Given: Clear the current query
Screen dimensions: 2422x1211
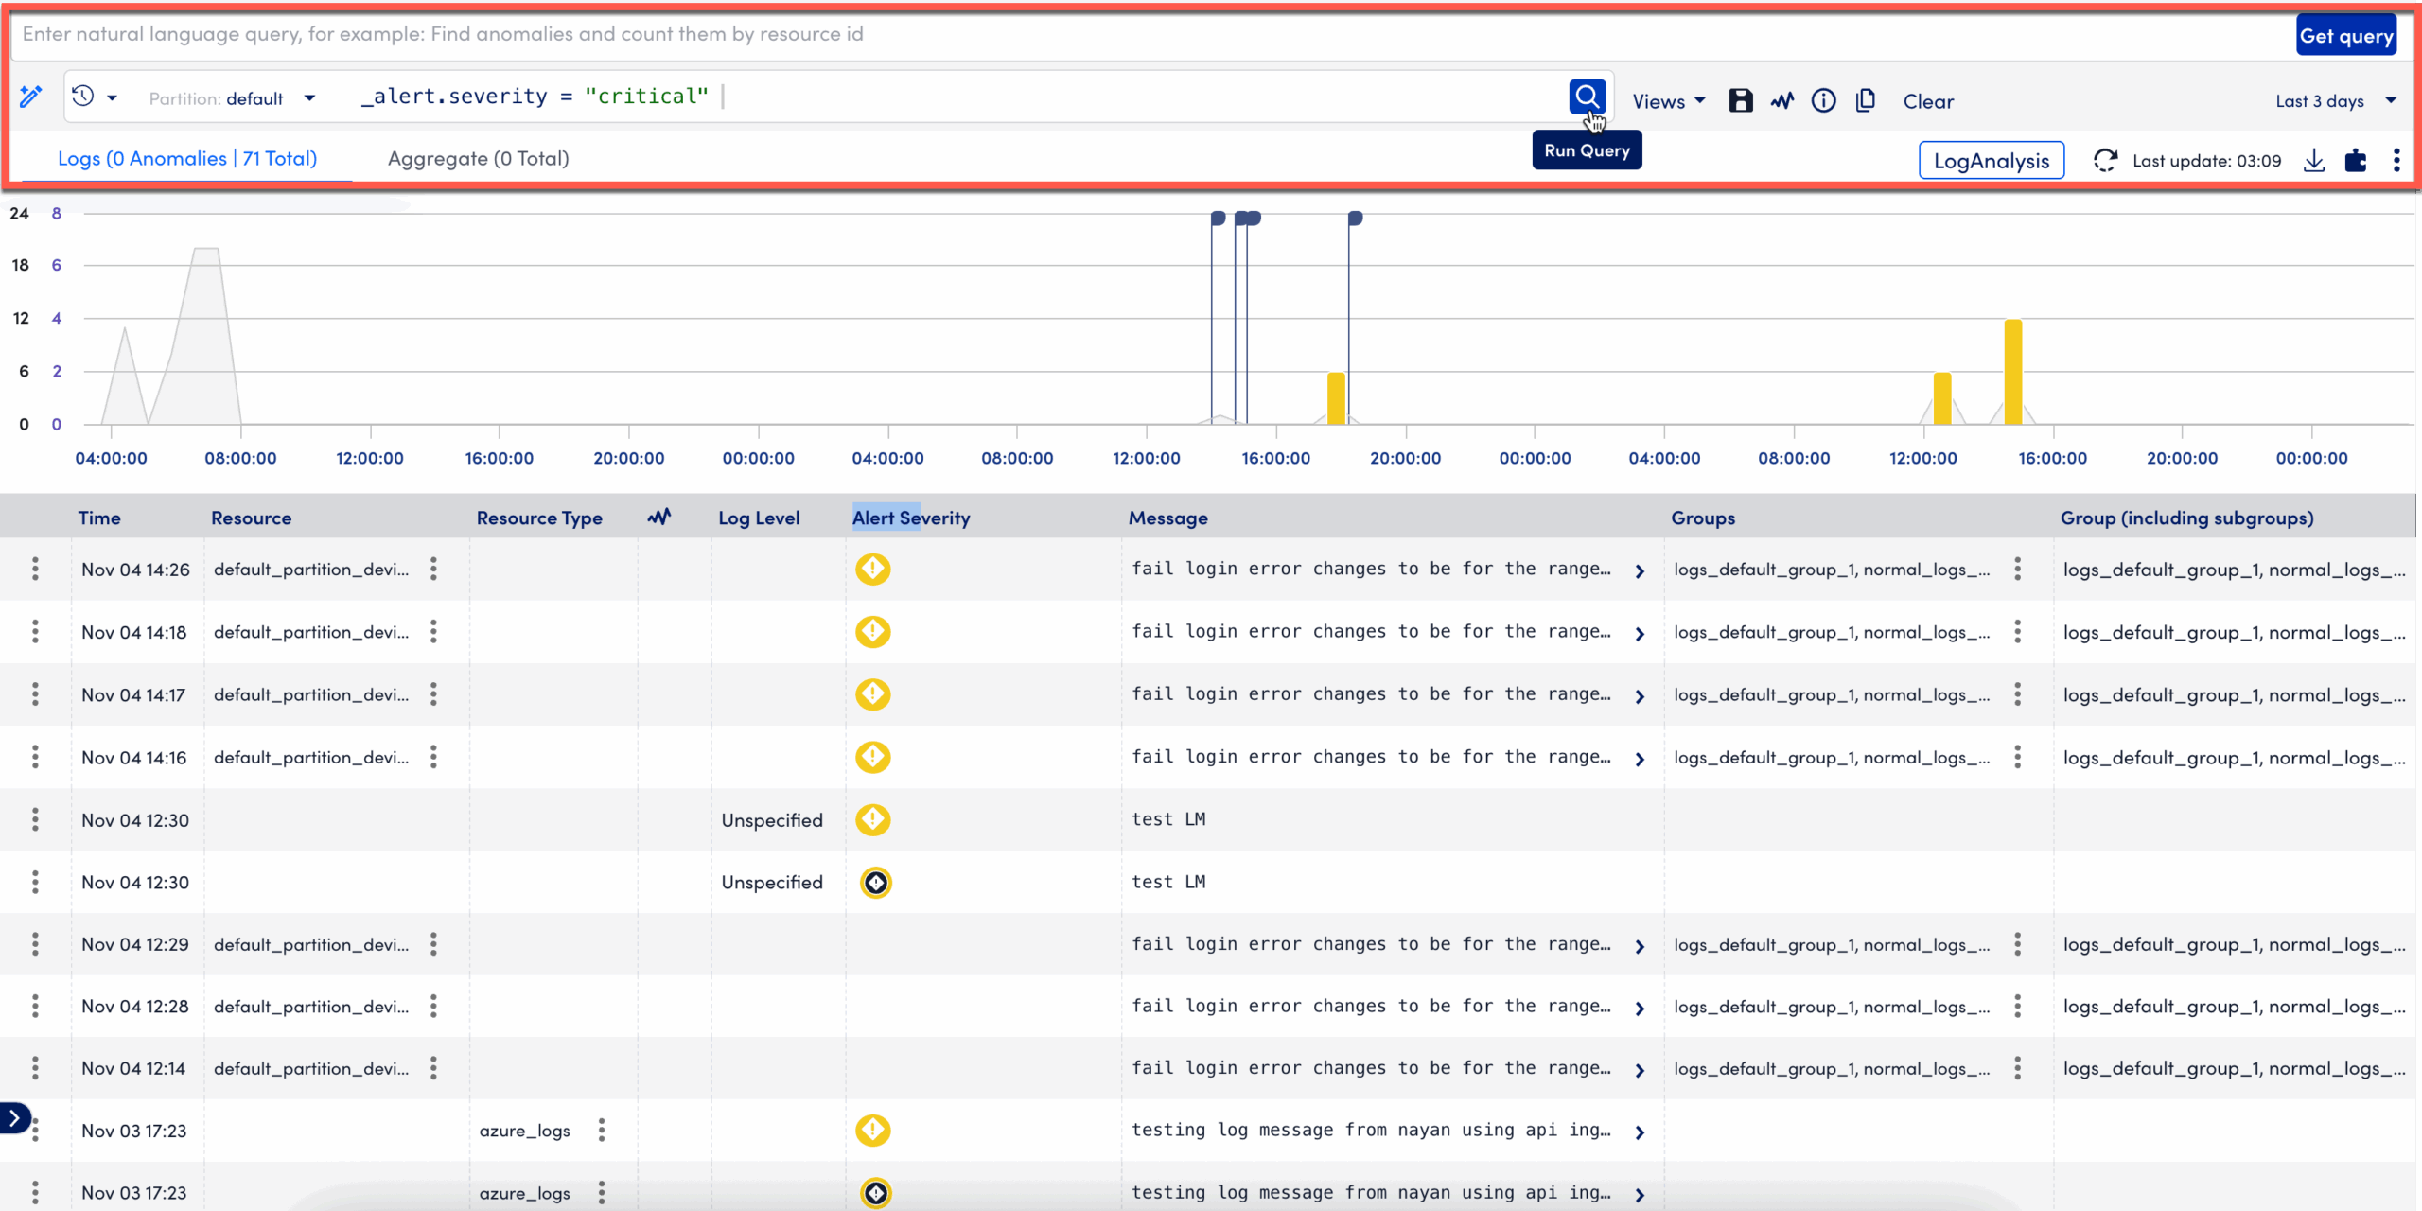Looking at the screenshot, I should (x=1928, y=101).
